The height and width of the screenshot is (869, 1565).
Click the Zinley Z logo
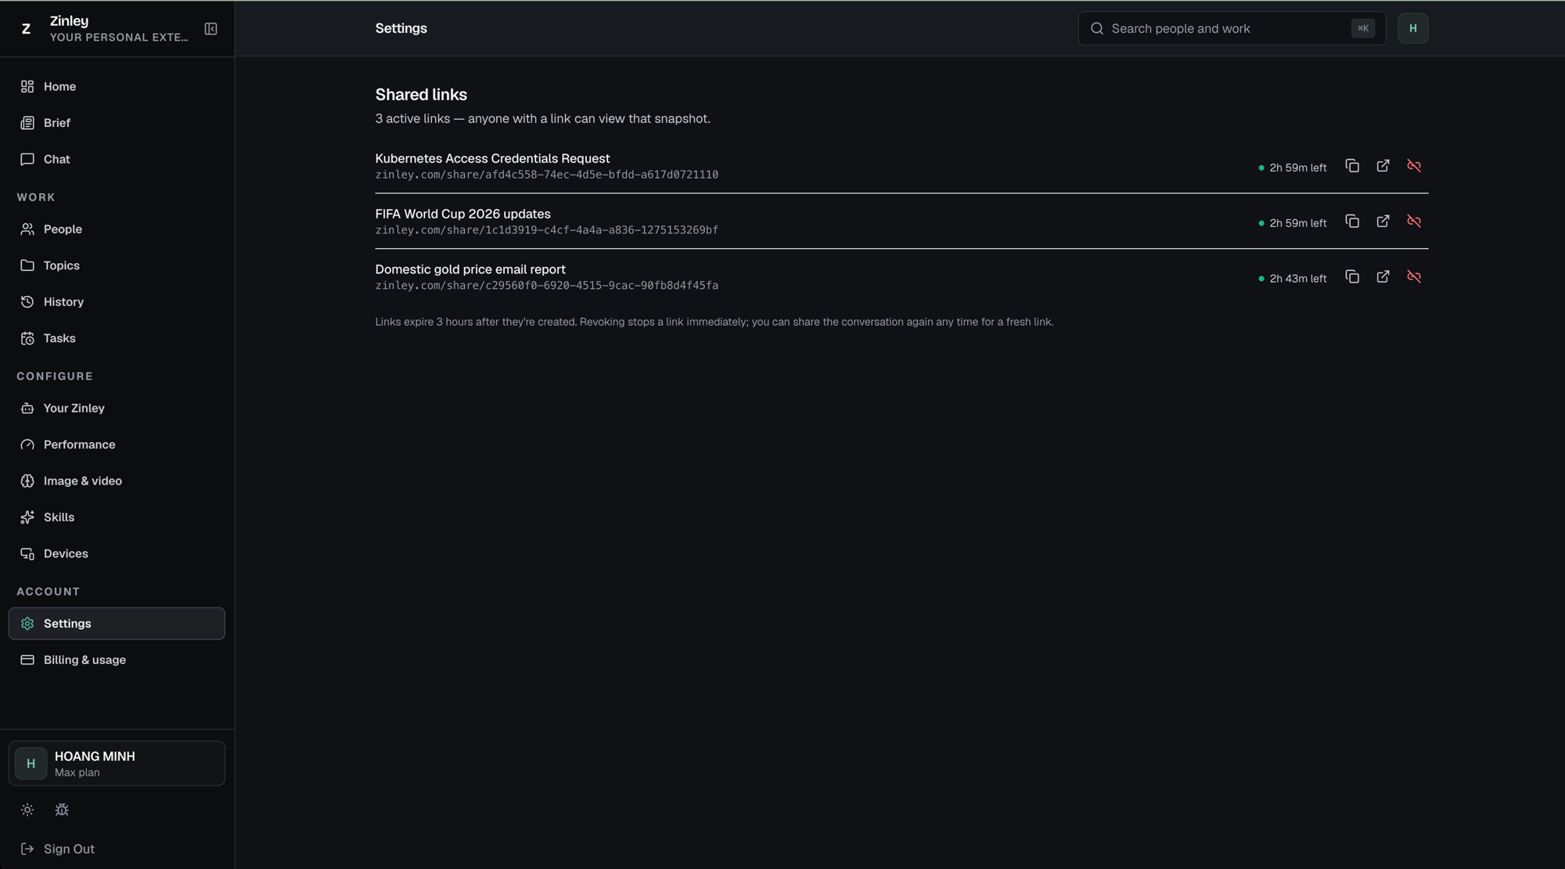click(26, 29)
